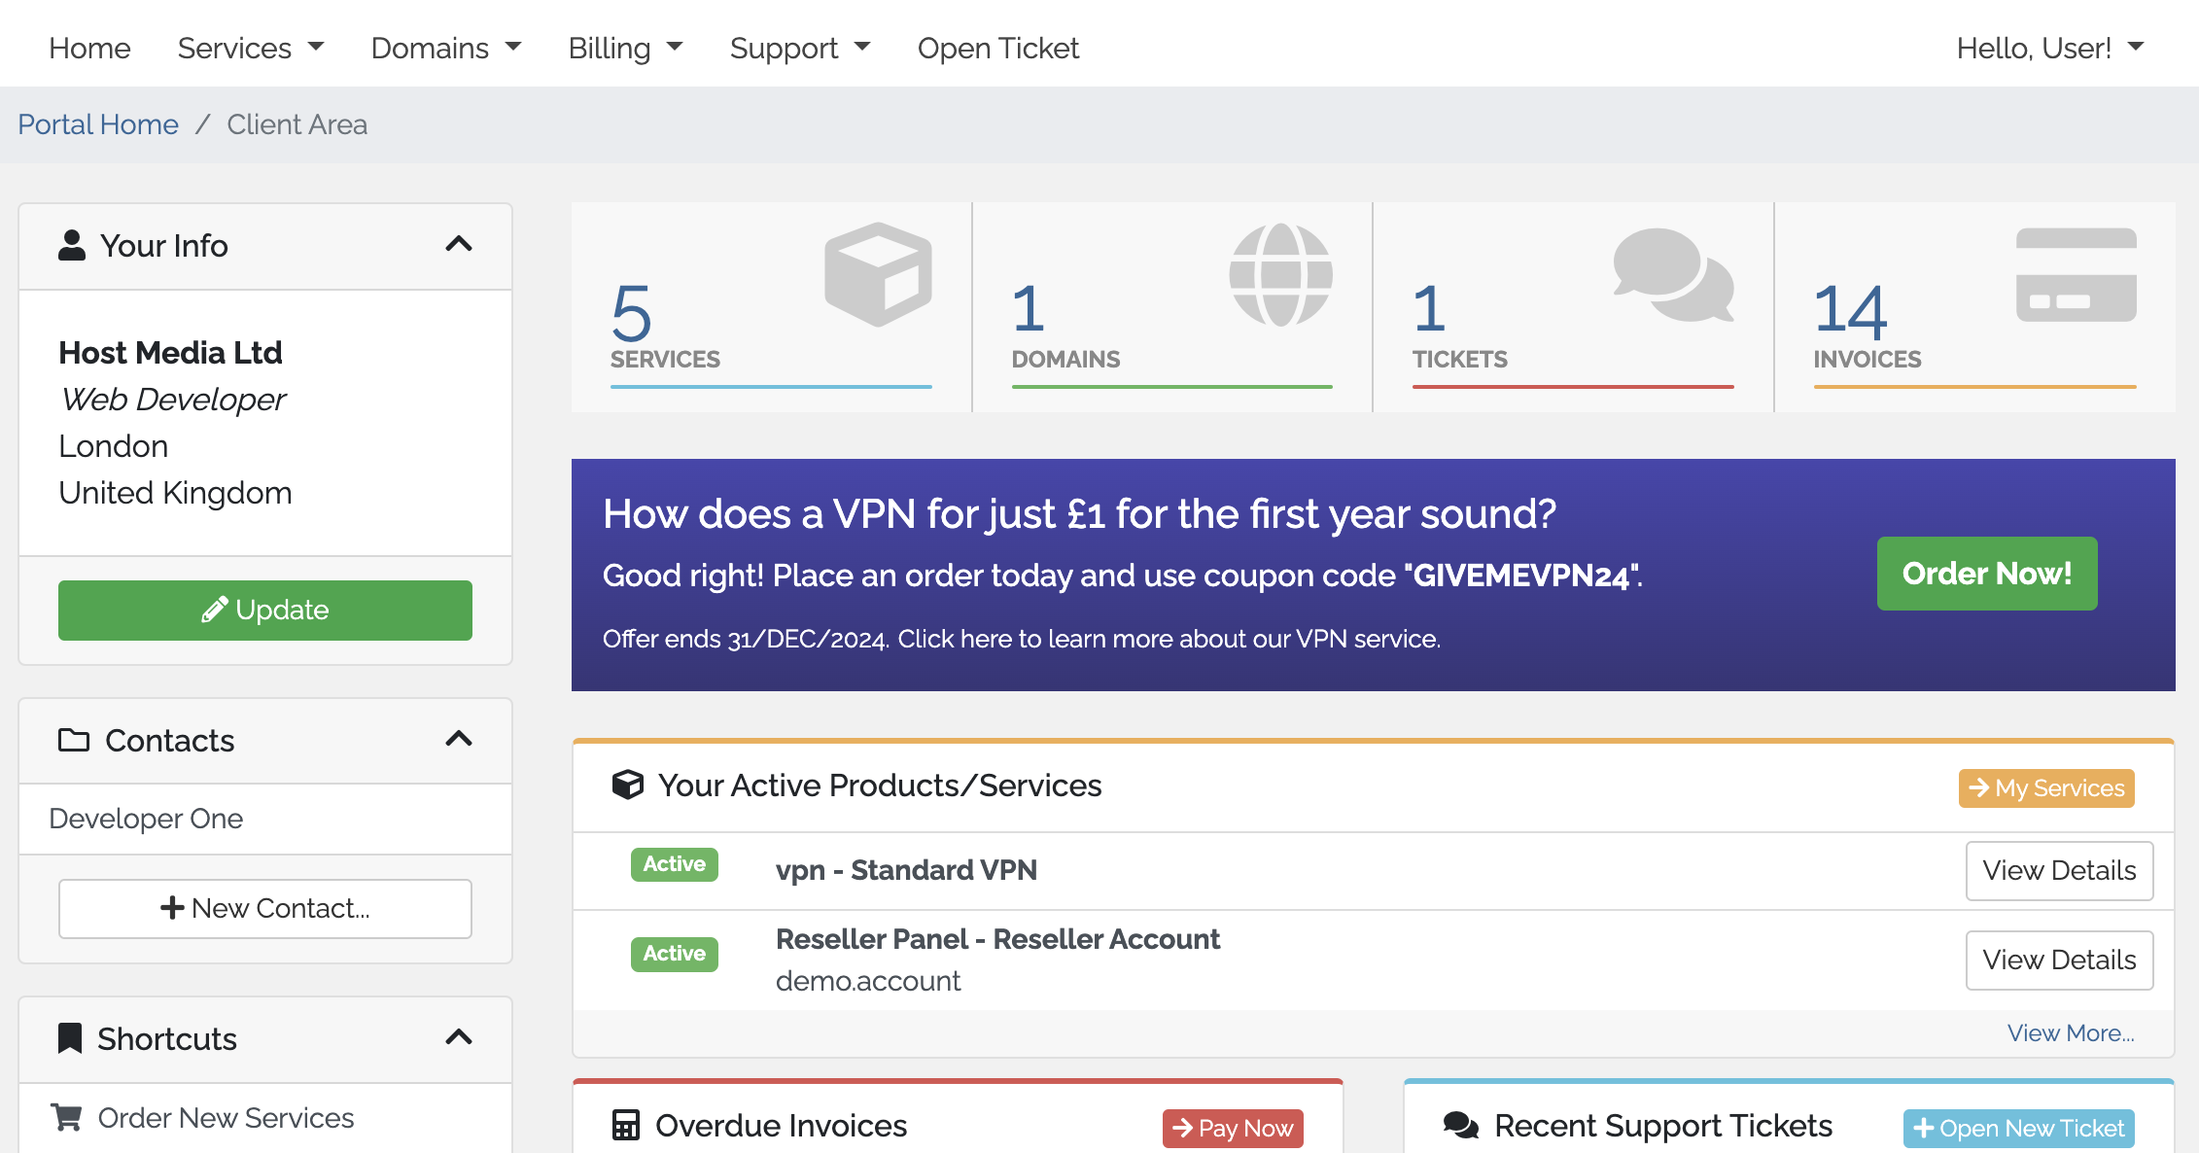The image size is (2199, 1153).
Task: Click the tickets chat bubbles icon
Action: [x=1673, y=274]
